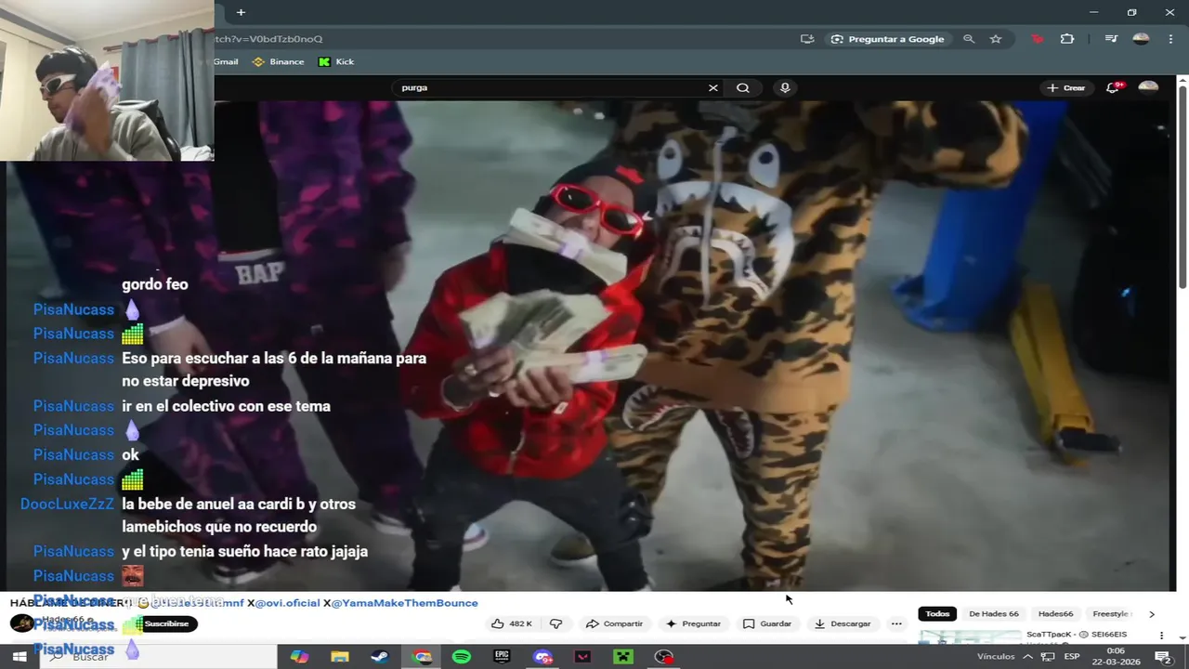The image size is (1189, 669).
Task: Select the Todos filter chip
Action: (x=937, y=613)
